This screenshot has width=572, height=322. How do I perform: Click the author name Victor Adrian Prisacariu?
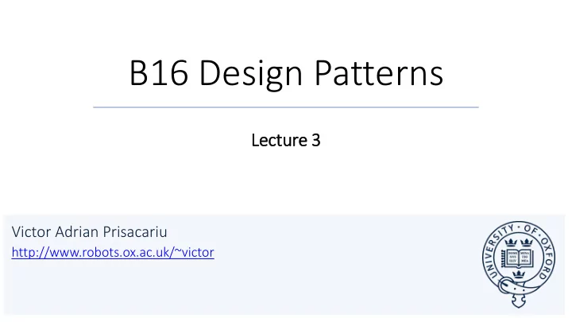point(89,232)
